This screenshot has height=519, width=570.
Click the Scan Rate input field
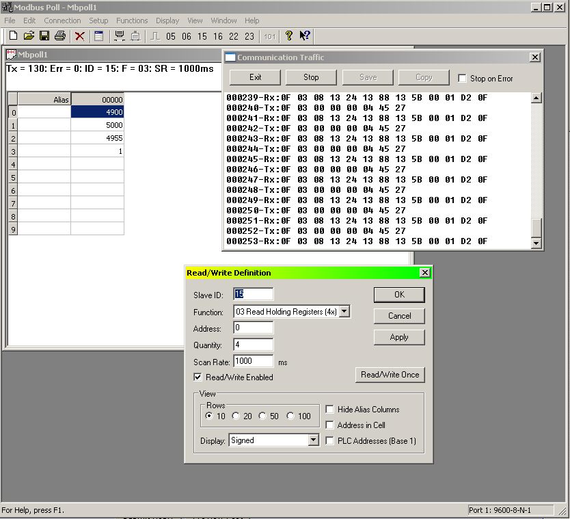click(x=254, y=361)
